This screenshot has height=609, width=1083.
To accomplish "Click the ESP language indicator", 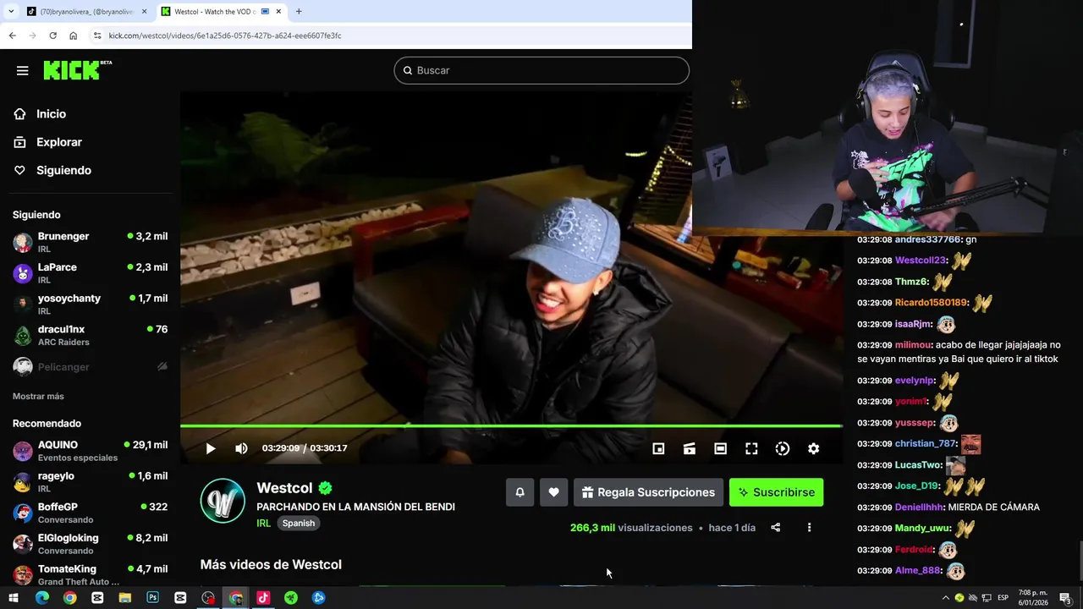I will [1003, 598].
